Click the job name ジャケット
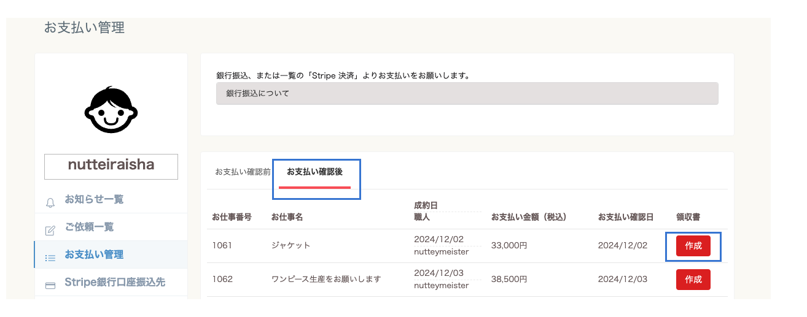The width and height of the screenshot is (807, 317). coord(290,245)
